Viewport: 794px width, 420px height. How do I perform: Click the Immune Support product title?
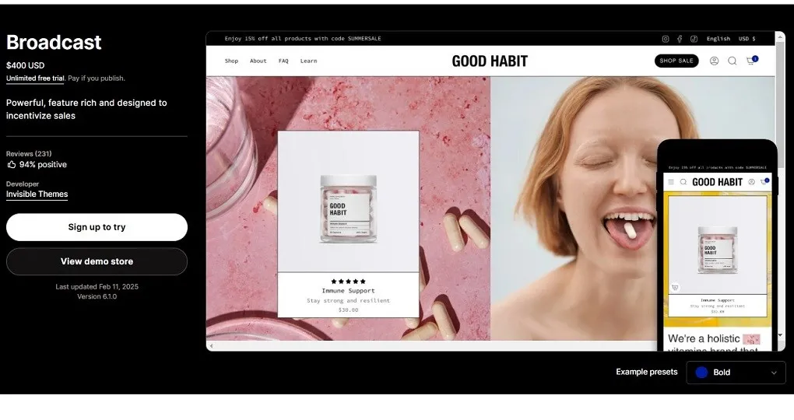349,291
